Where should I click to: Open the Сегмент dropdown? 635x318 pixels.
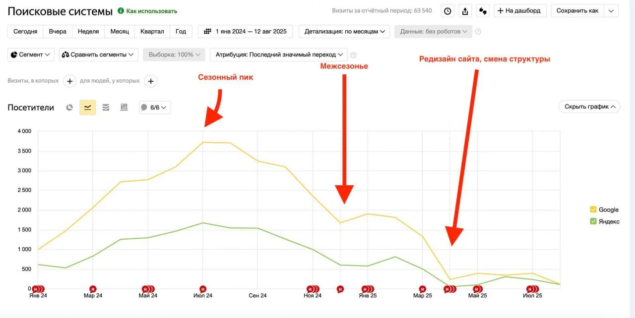31,54
